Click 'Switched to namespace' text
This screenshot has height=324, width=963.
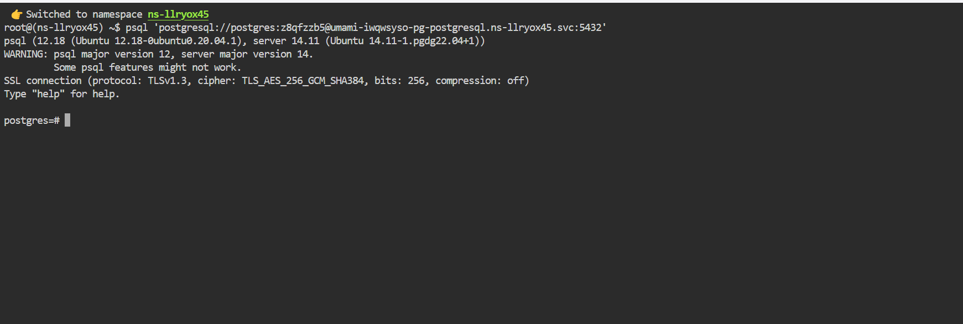[x=84, y=14]
